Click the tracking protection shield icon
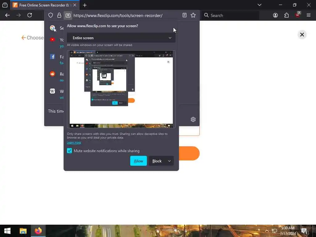 (51, 15)
